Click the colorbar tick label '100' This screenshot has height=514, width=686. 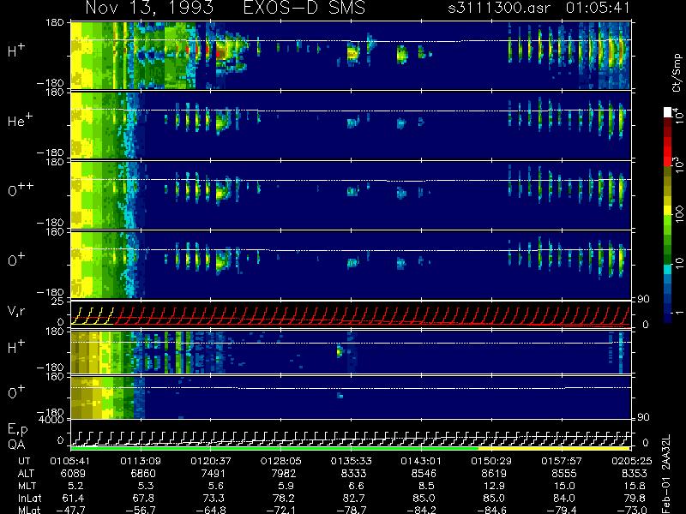click(678, 214)
